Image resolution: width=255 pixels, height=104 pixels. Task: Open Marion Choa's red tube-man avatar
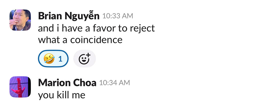click(x=20, y=87)
